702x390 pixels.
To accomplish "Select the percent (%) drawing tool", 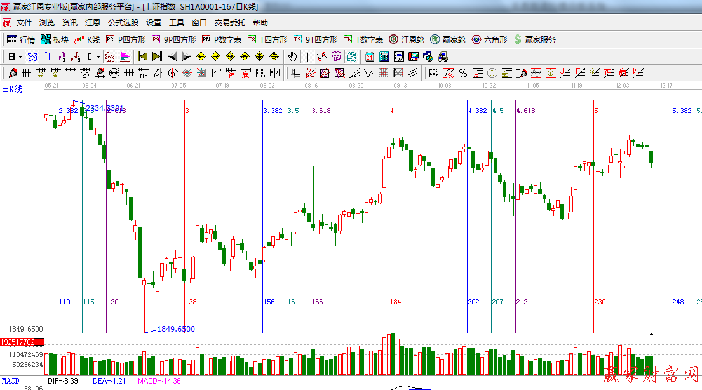I will 462,73.
